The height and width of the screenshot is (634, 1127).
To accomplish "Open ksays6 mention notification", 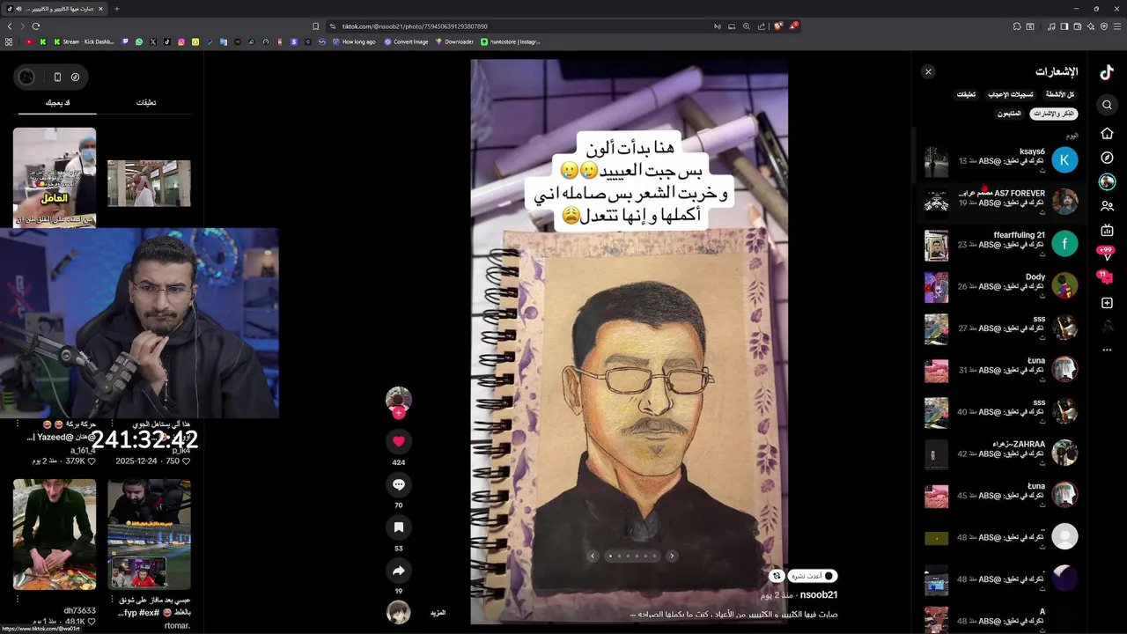I will (1001, 160).
